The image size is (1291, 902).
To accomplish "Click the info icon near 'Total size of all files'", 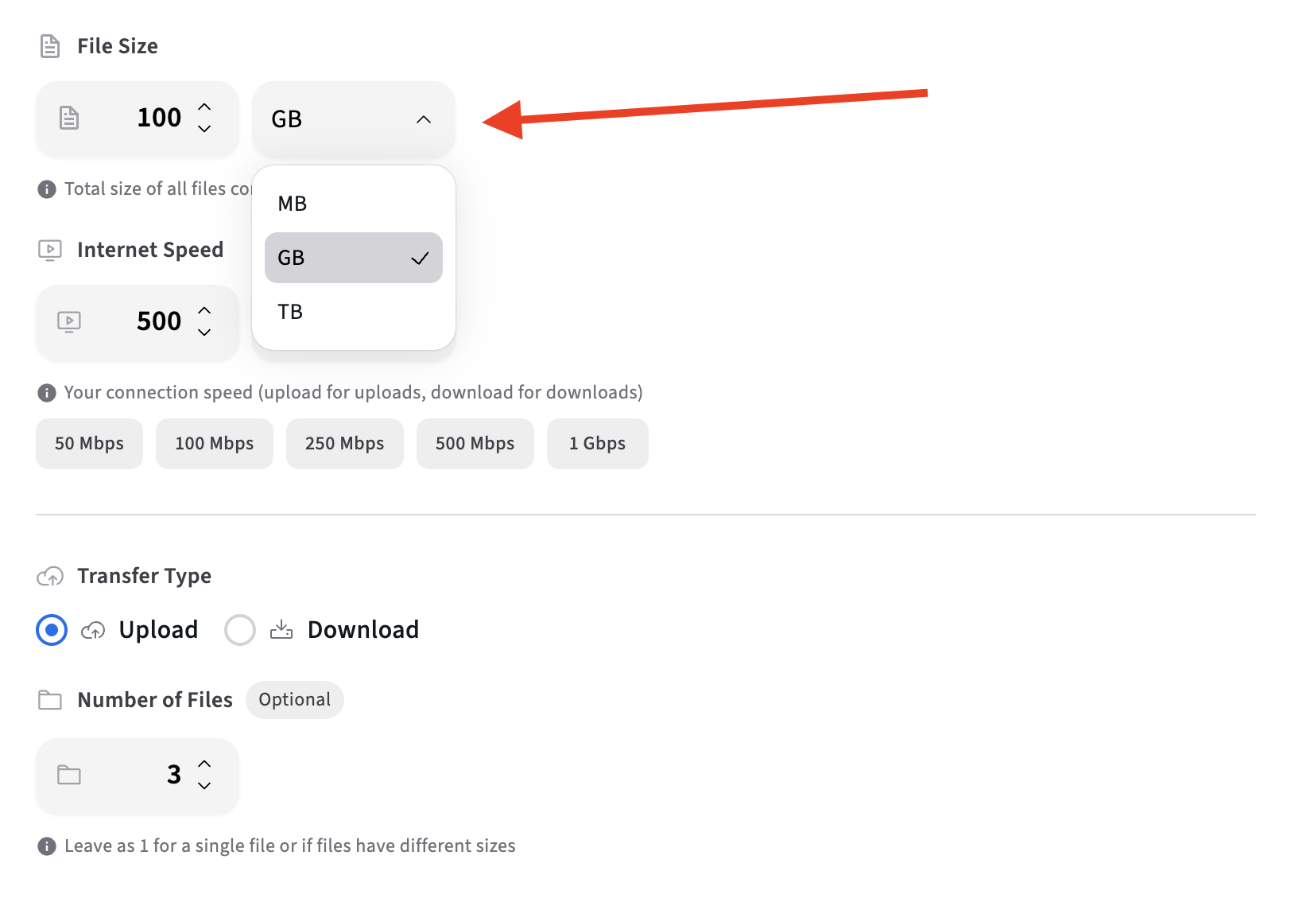I will pyautogui.click(x=45, y=189).
